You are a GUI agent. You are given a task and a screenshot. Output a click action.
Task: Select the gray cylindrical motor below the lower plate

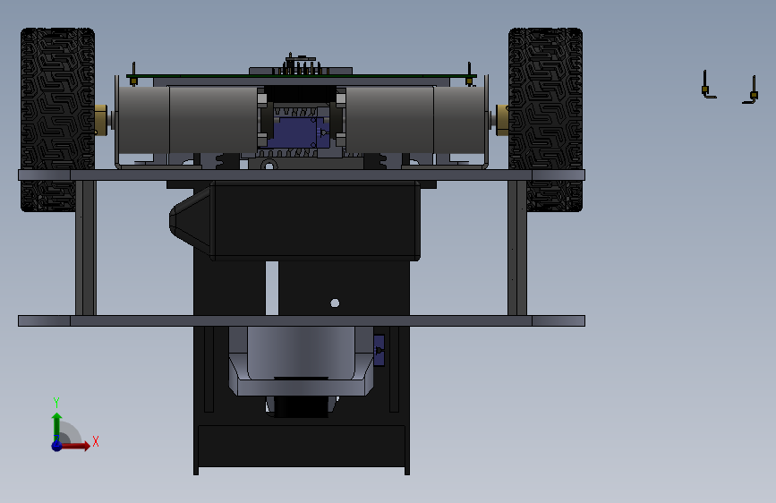pos(301,353)
